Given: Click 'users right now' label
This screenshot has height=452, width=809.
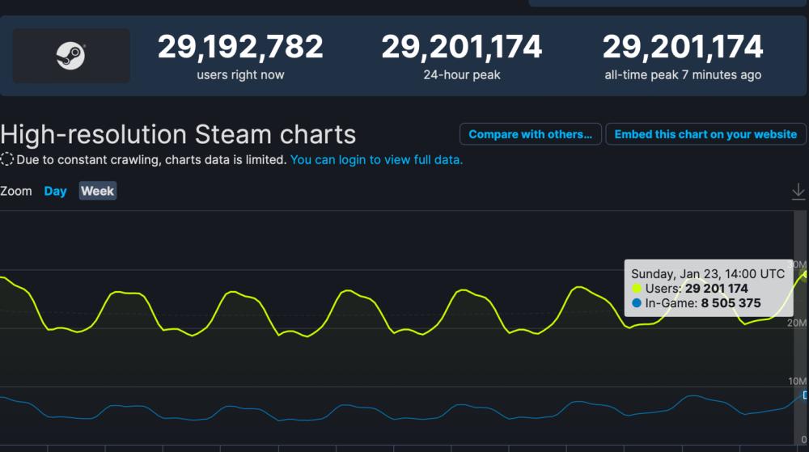Looking at the screenshot, I should [240, 74].
